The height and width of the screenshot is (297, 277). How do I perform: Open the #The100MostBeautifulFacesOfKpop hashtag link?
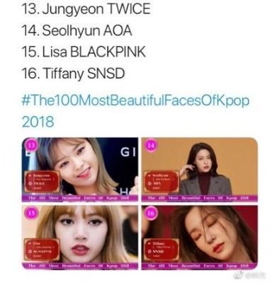click(135, 100)
